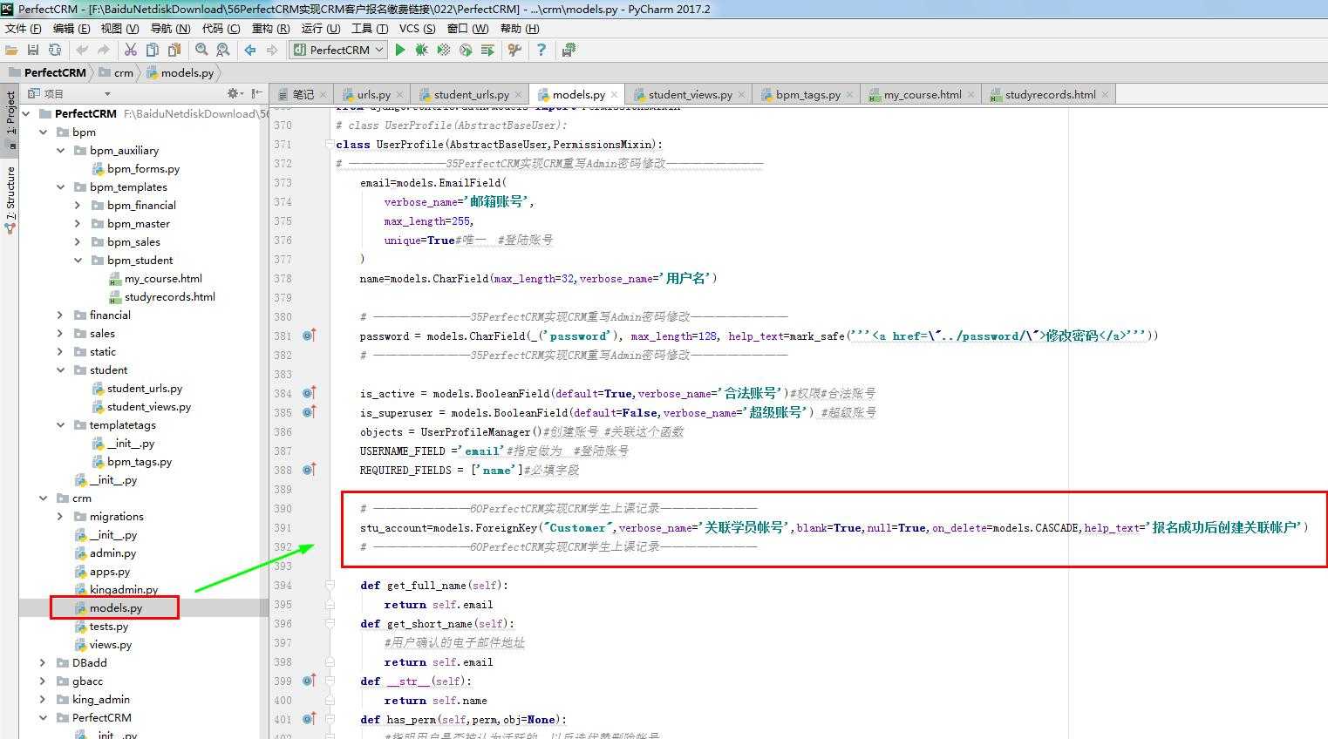Open the 重构 (R) menu
Viewport: 1328px width, 739px height.
tap(270, 28)
